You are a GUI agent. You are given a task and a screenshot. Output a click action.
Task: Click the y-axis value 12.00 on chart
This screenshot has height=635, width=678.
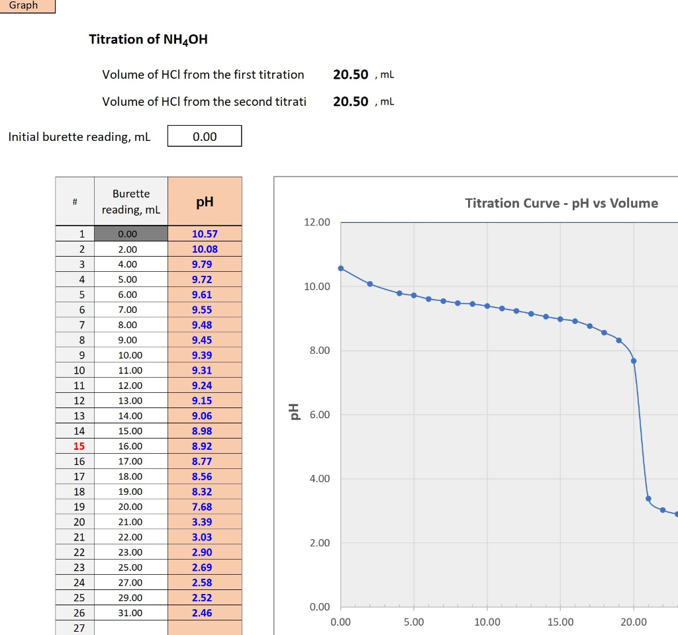pyautogui.click(x=317, y=222)
